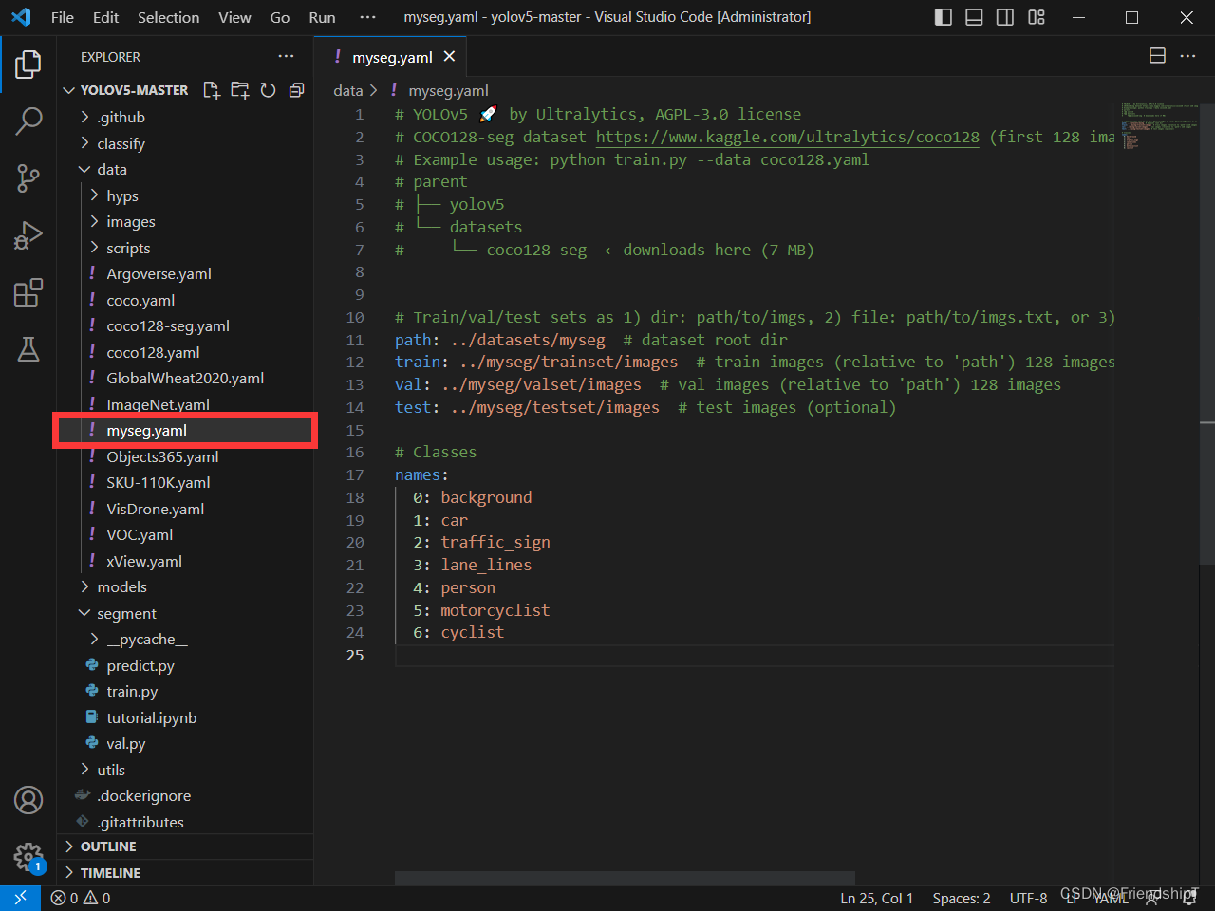Toggle the secondary side bar
Image resolution: width=1215 pixels, height=911 pixels.
click(x=1005, y=17)
